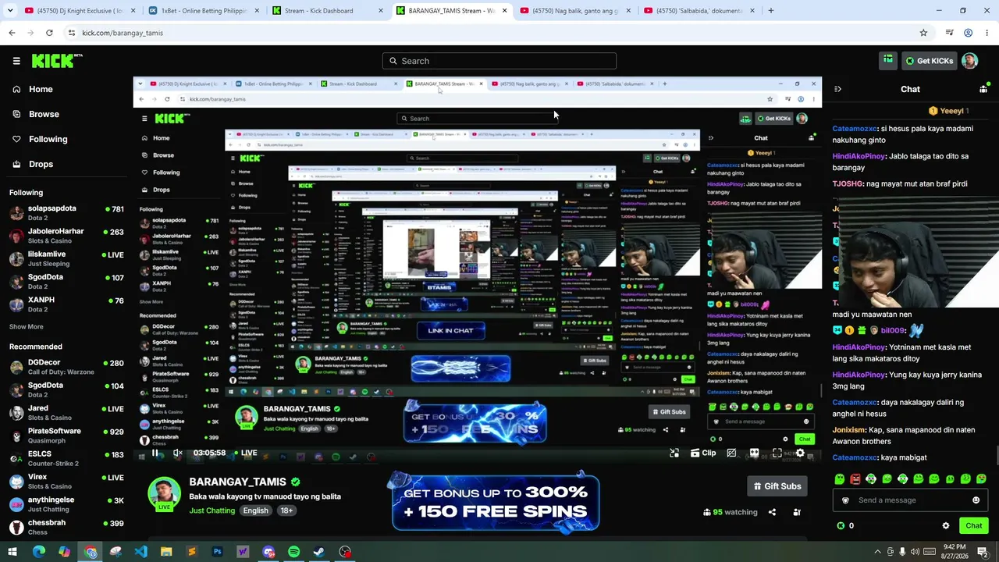Open the shield identity icon in chat input
This screenshot has height=562, width=999.
click(845, 500)
